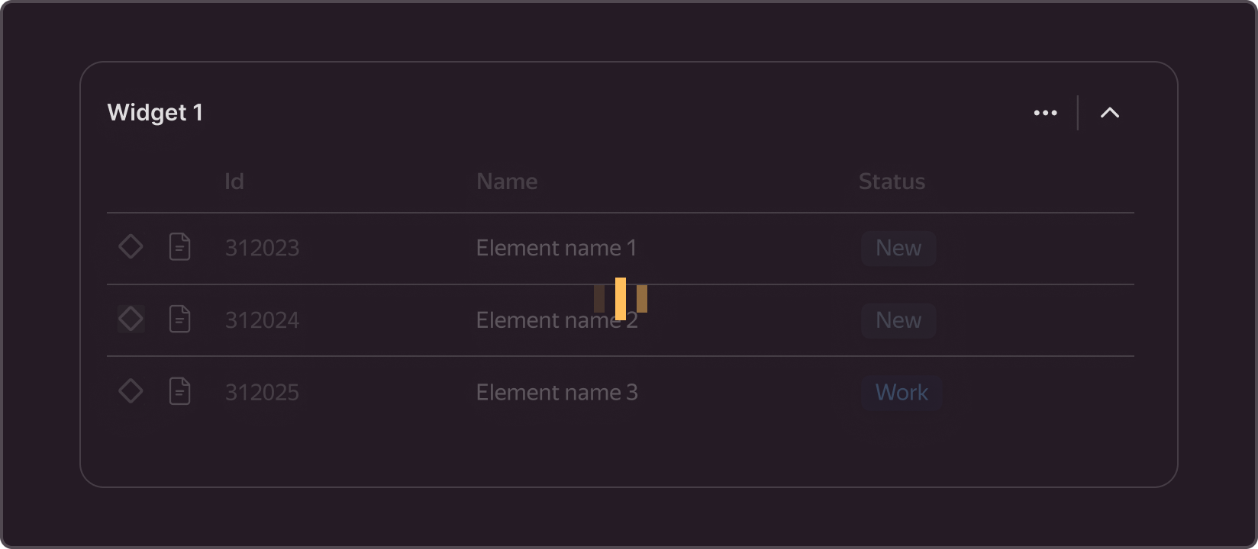This screenshot has width=1258, height=549.
Task: Open the three-dots menu of Widget 1
Action: point(1045,113)
